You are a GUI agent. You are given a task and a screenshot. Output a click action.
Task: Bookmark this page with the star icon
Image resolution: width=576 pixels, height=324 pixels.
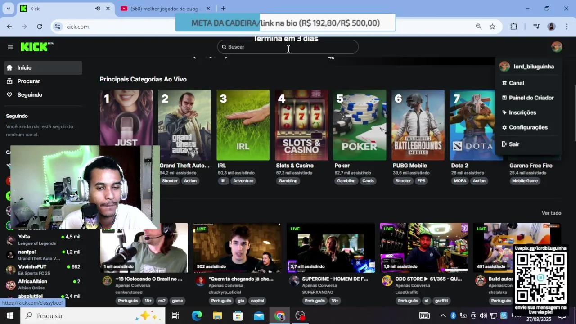click(x=493, y=27)
